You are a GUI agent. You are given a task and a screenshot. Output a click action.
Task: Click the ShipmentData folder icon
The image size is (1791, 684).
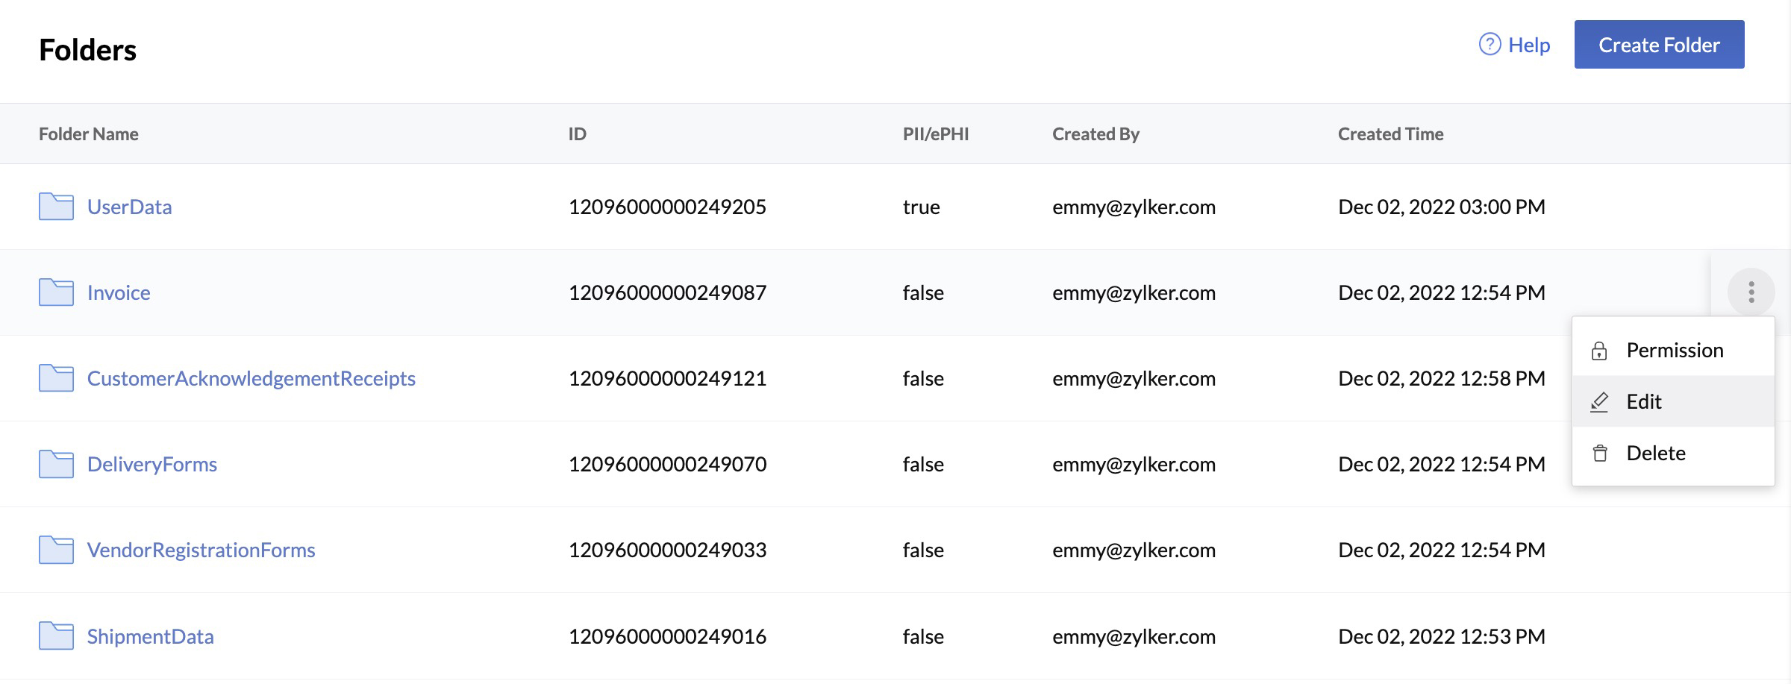pos(55,636)
